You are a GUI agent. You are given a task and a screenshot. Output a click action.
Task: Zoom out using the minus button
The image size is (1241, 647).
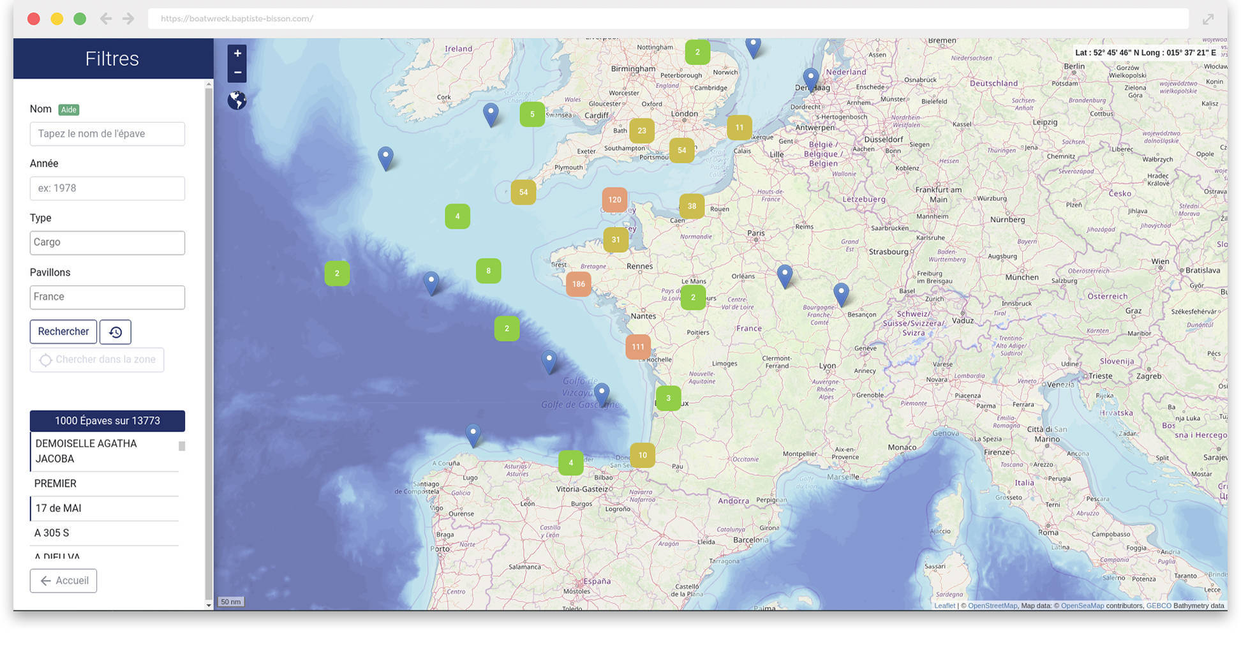click(237, 73)
